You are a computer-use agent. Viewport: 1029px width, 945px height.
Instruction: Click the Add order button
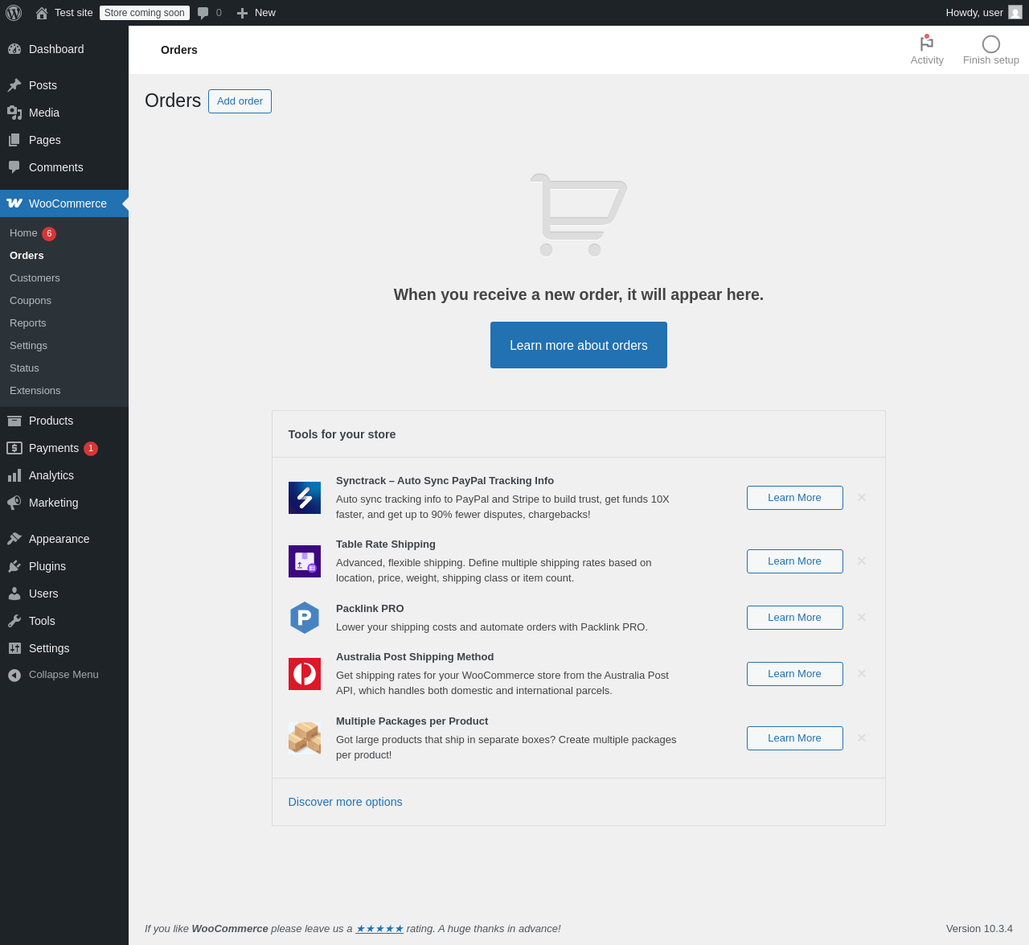coord(240,101)
